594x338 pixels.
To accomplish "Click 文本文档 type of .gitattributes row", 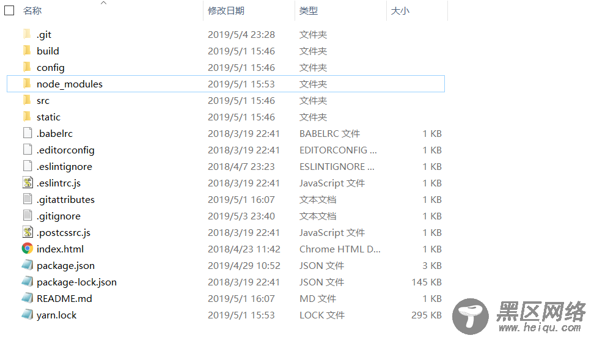I will click(x=318, y=199).
